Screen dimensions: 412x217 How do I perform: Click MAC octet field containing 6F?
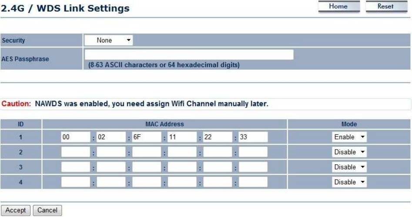pyautogui.click(x=147, y=137)
